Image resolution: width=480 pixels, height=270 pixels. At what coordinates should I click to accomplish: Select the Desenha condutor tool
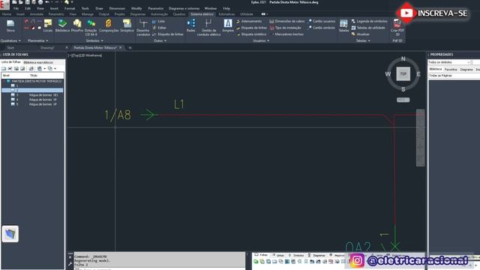(x=143, y=28)
